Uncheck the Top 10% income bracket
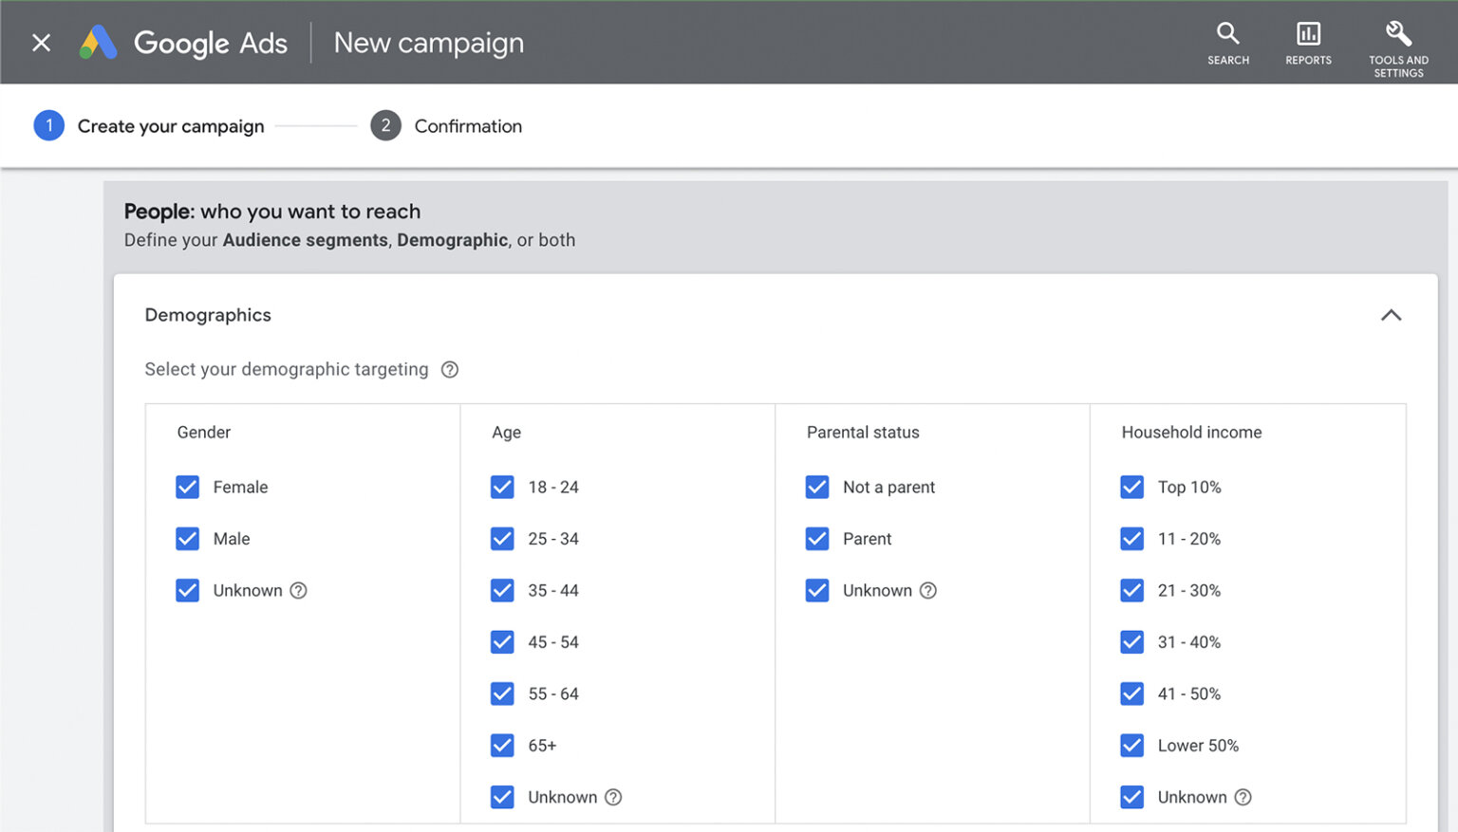This screenshot has height=832, width=1458. point(1131,487)
